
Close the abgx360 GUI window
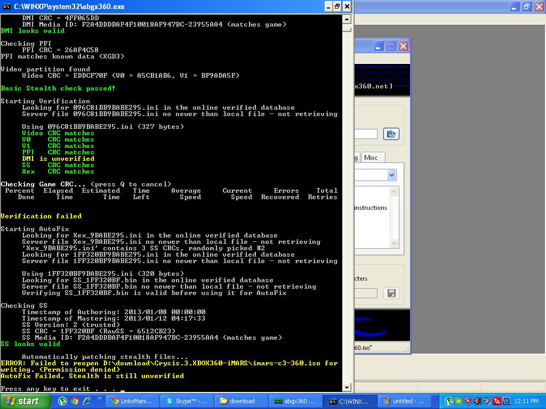coord(403,46)
